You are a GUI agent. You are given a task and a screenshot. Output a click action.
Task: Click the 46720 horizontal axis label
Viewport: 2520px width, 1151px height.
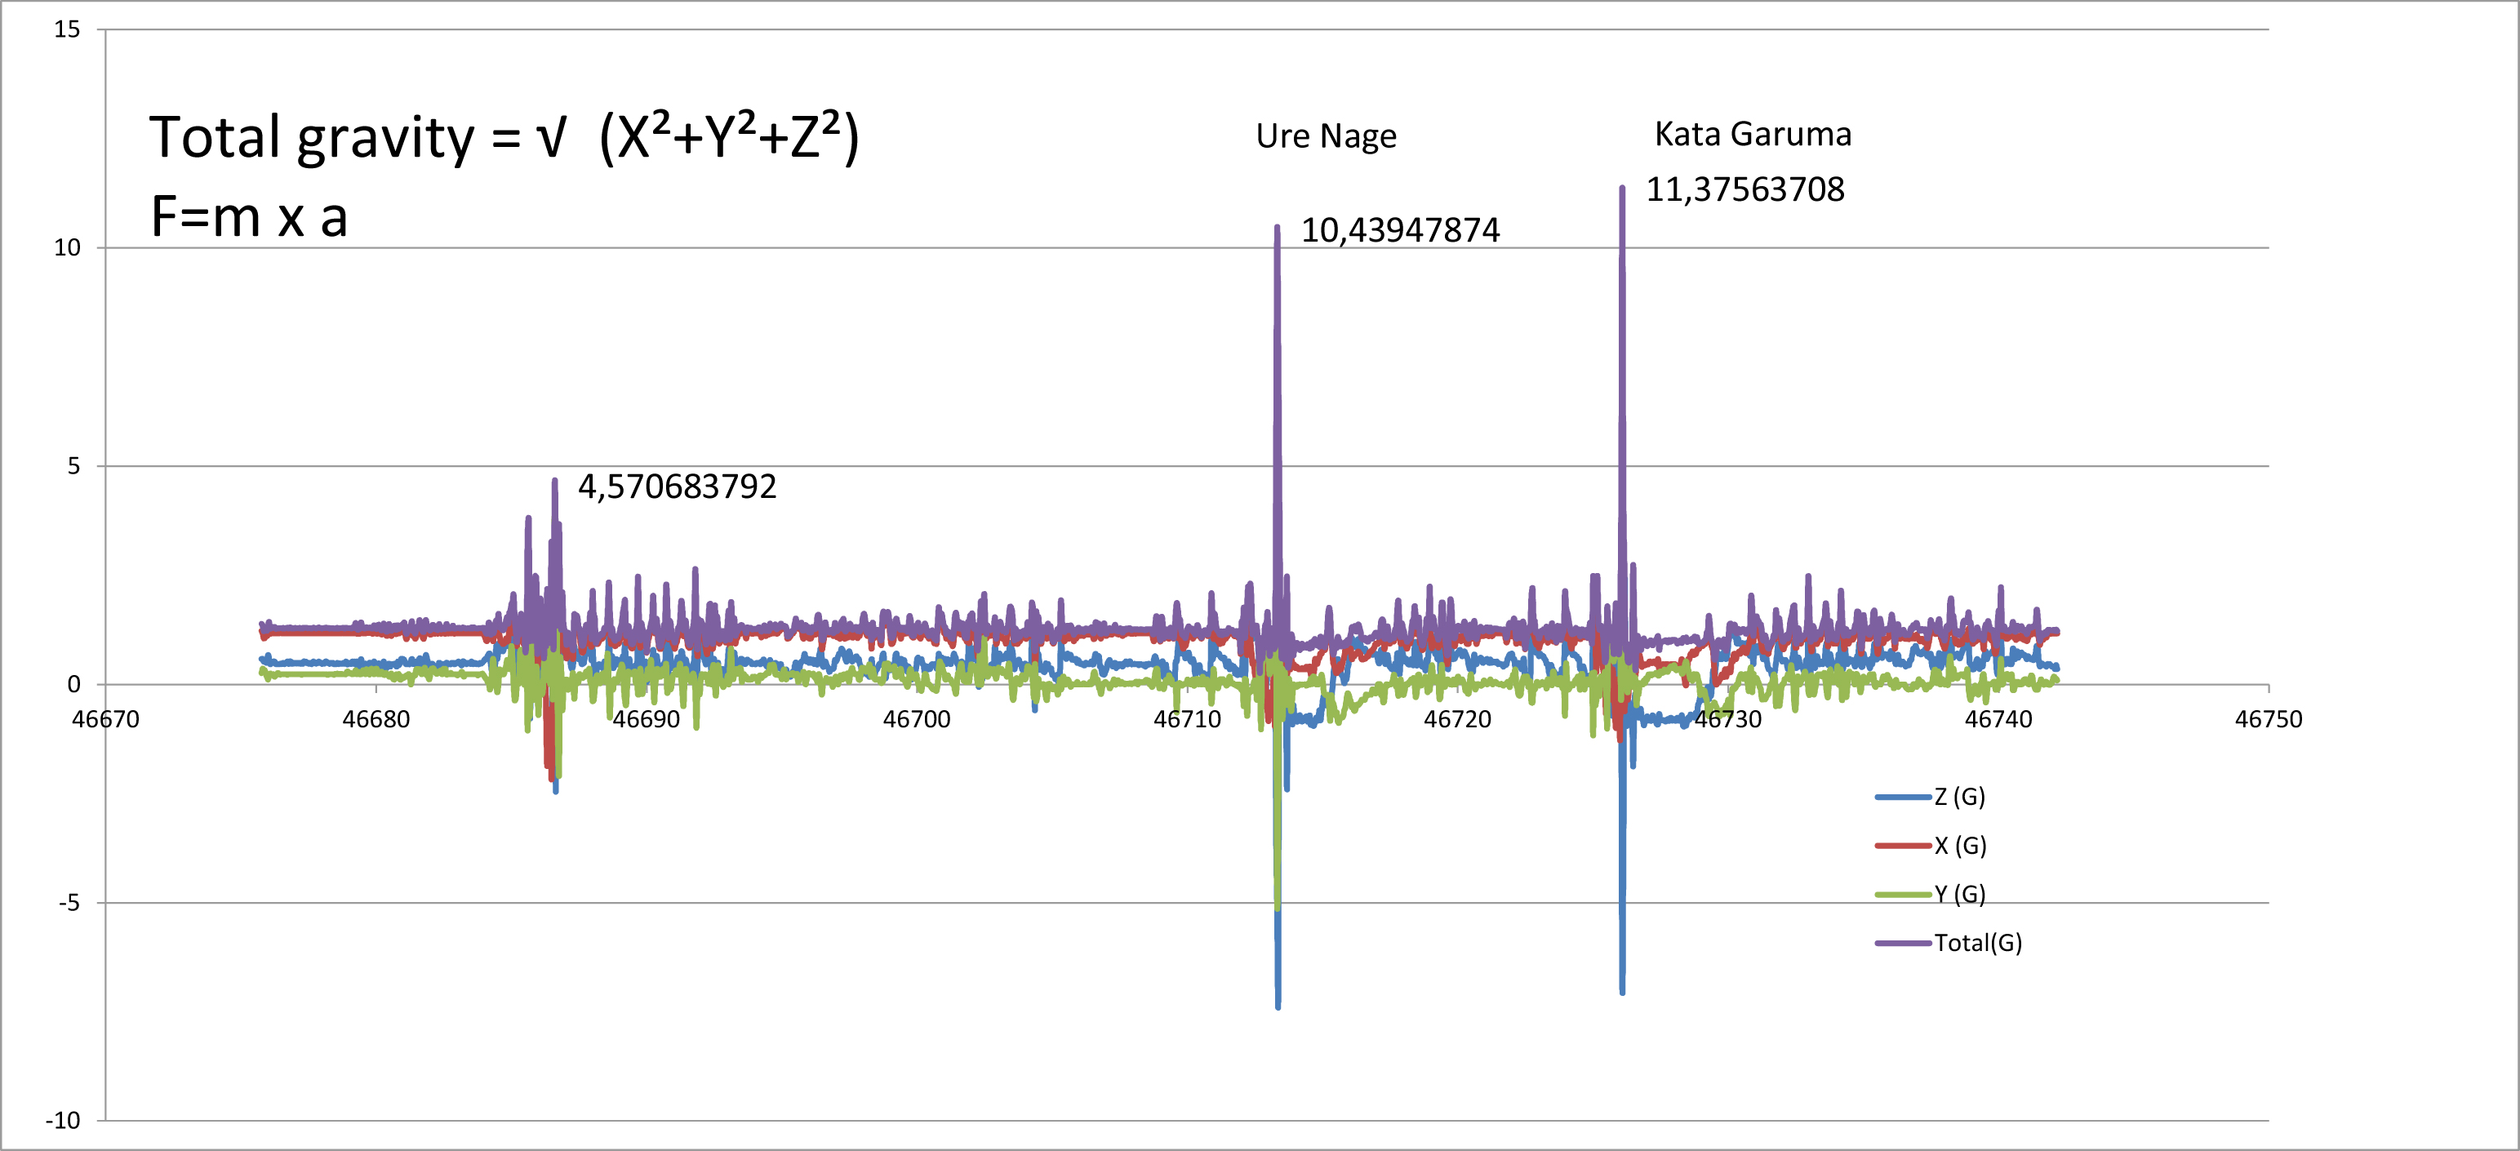(x=1456, y=720)
